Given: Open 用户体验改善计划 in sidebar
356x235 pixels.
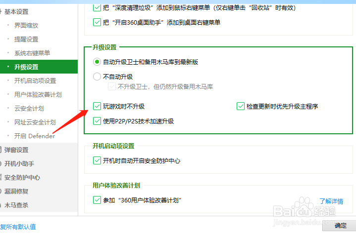Looking at the screenshot, I should point(39,94).
